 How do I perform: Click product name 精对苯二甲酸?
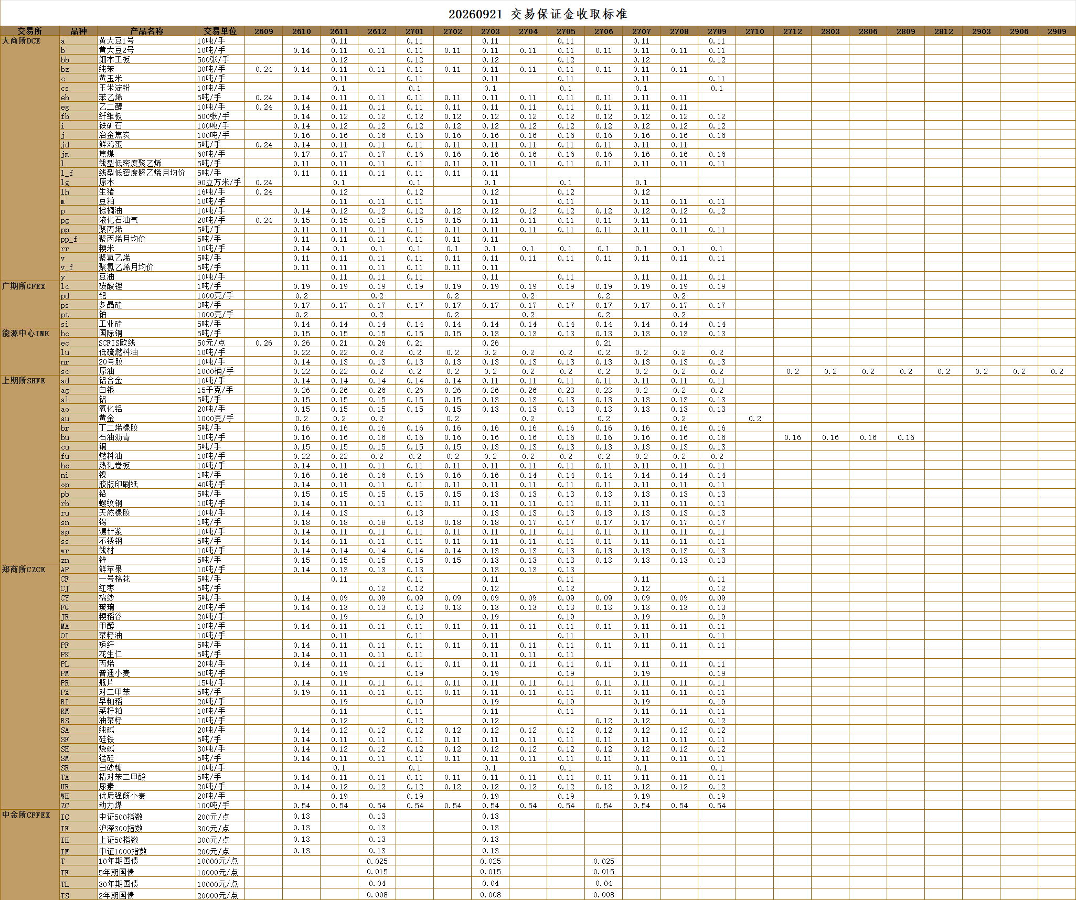(122, 777)
